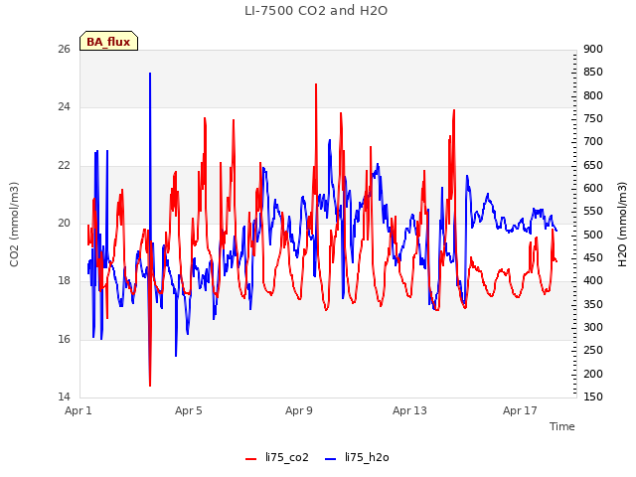Click the tallest blue H2O spike peak
636x477 pixels.
pos(150,74)
